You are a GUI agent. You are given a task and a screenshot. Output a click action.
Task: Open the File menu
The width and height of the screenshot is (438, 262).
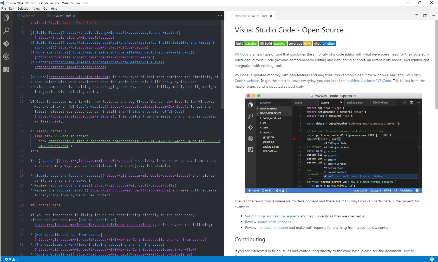(4, 9)
